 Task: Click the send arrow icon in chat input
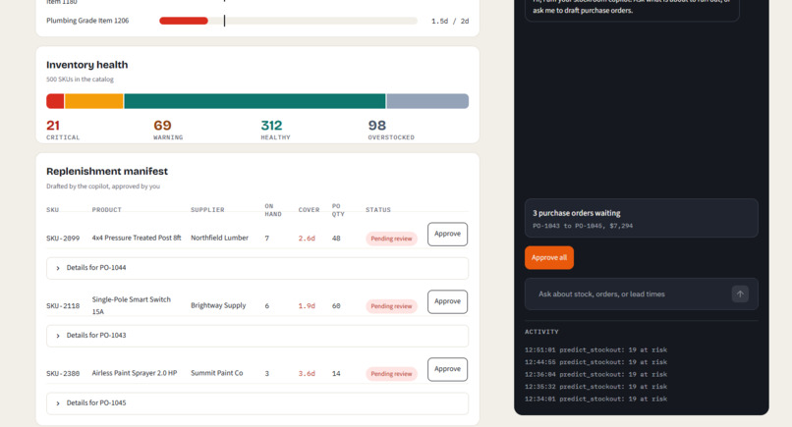pos(740,294)
